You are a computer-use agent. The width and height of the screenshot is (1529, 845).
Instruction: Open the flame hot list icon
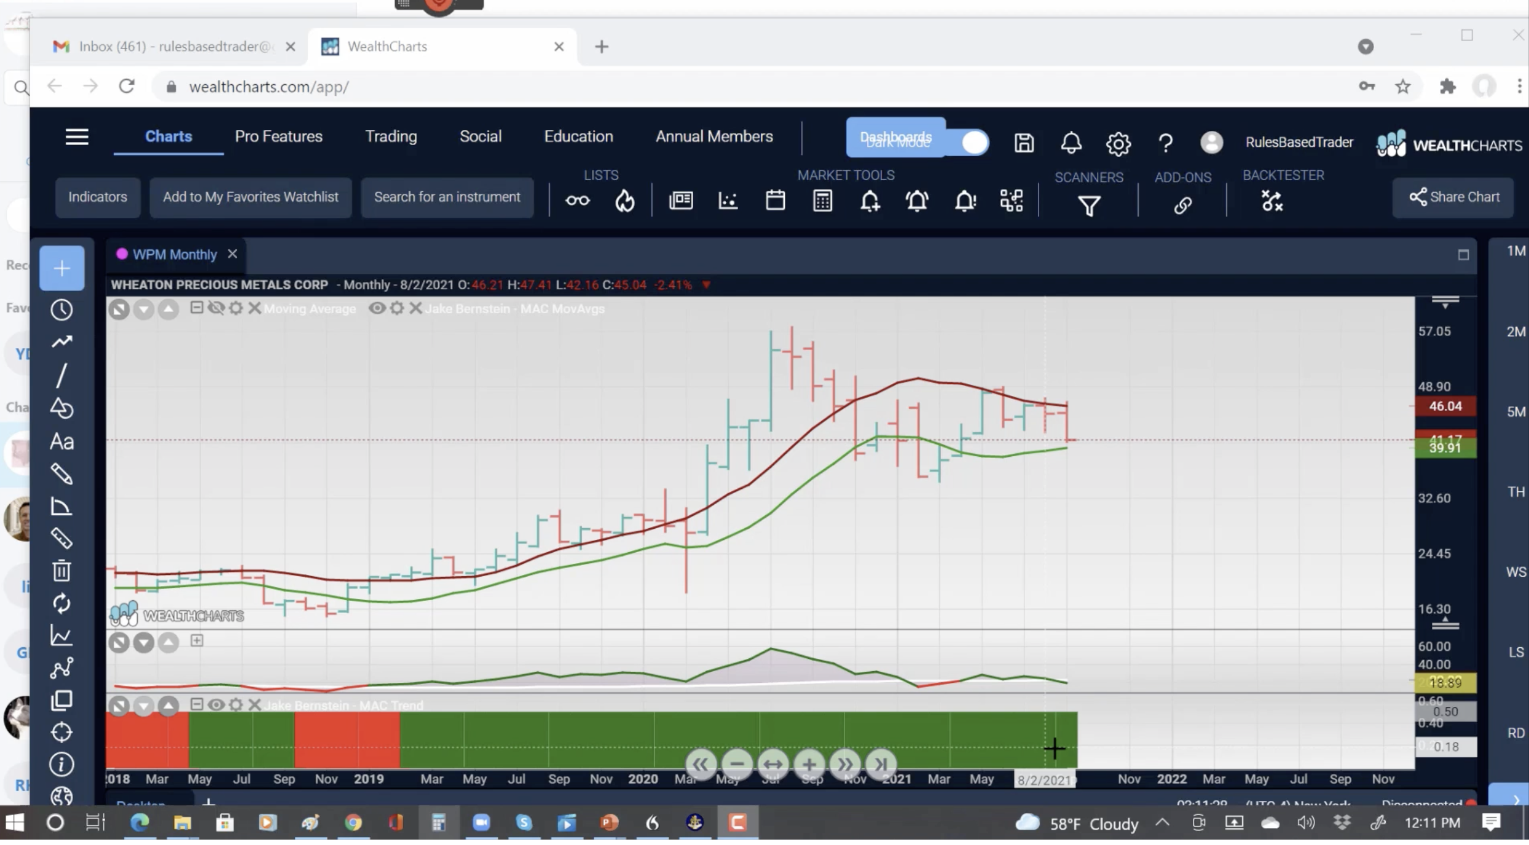tap(625, 201)
